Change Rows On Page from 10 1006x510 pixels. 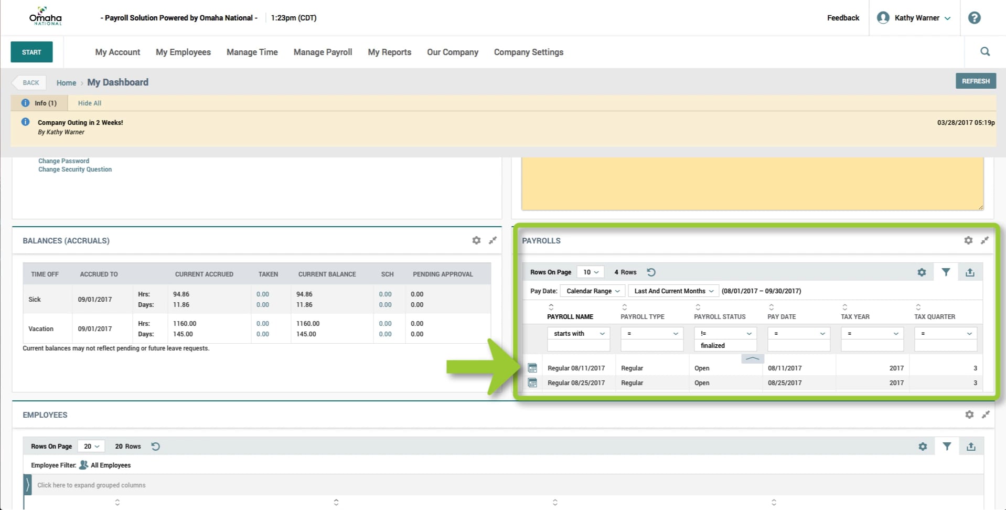tap(590, 272)
